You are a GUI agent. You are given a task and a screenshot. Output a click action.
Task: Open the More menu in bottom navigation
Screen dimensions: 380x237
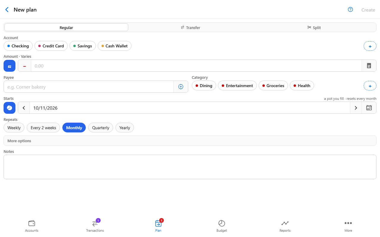[348, 226]
